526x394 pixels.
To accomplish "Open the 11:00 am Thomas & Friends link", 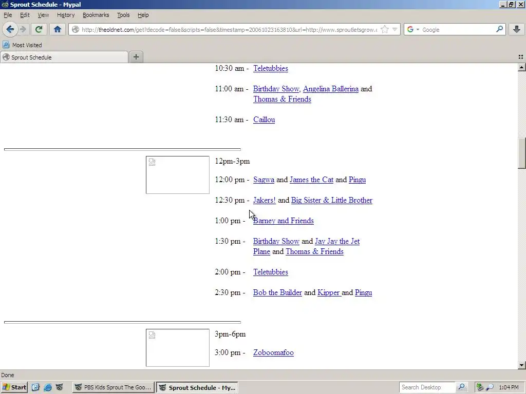I will pos(282,99).
